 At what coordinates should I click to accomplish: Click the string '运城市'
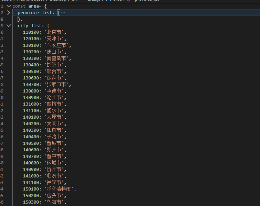[54, 163]
